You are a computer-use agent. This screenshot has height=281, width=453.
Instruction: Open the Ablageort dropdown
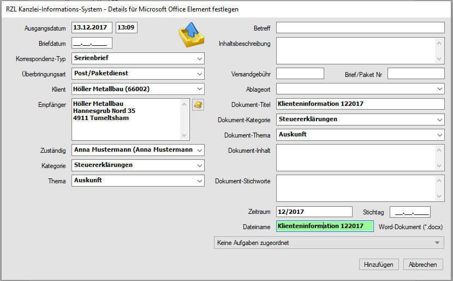click(x=440, y=89)
